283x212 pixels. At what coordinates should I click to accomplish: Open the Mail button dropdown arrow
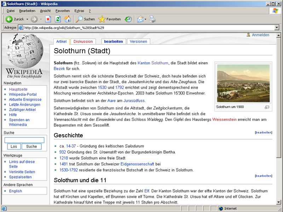(145, 19)
